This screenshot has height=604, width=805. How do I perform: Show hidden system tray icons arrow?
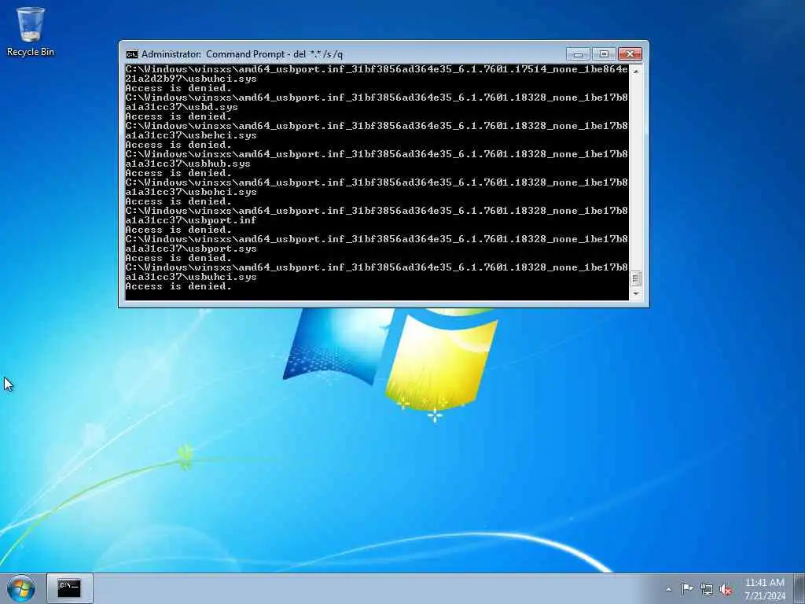click(668, 590)
